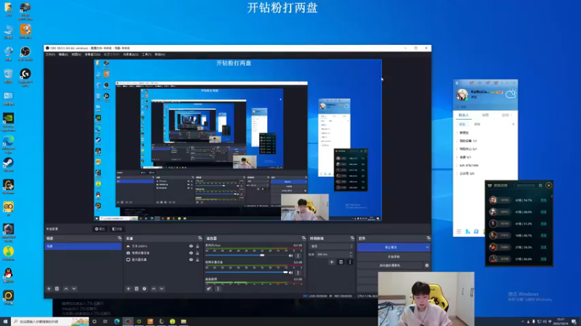Hide the Text (GDI+) source
The image size is (581, 326).
coord(191,246)
